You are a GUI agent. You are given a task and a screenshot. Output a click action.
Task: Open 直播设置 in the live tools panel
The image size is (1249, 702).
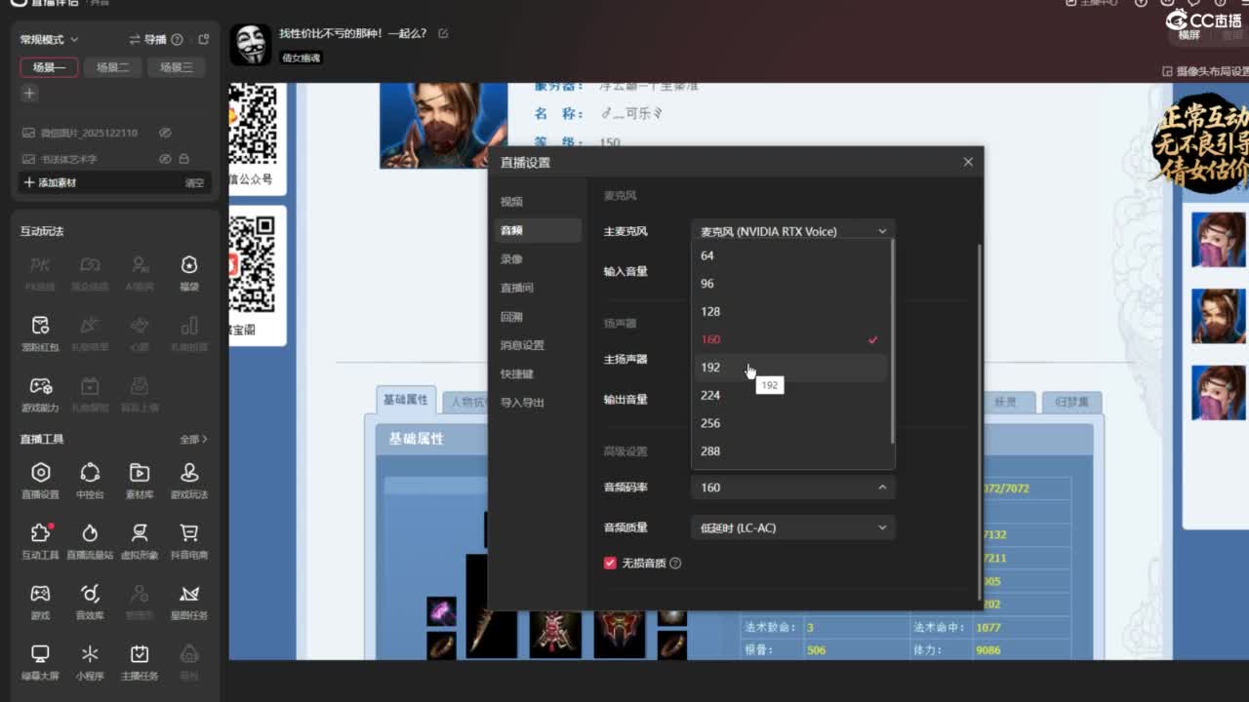(40, 480)
